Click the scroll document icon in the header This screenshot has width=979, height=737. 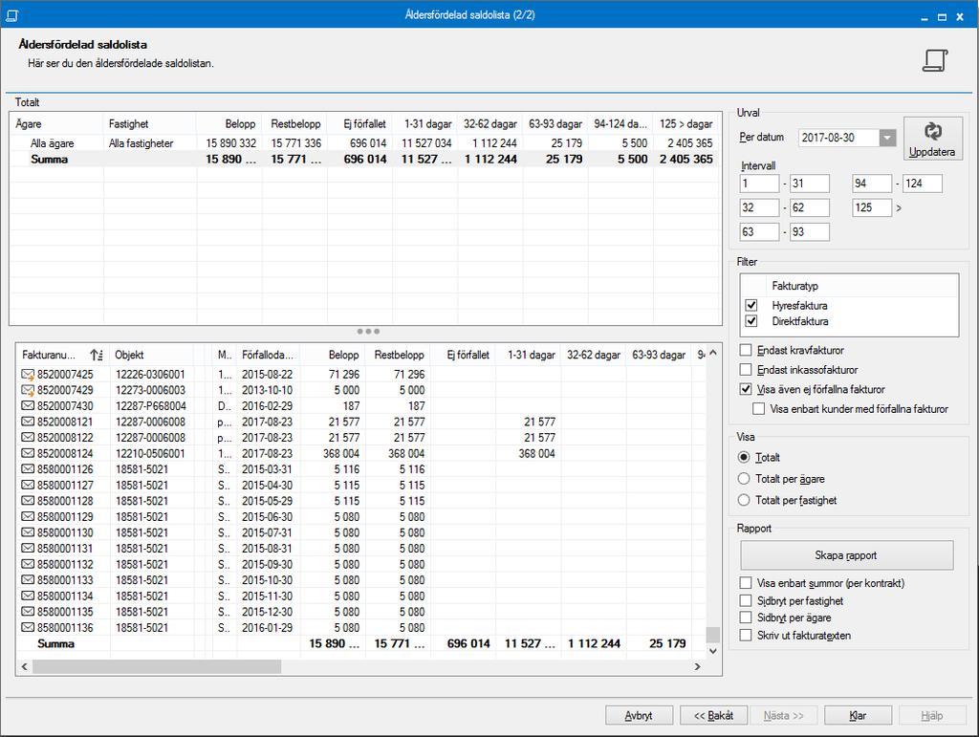[x=935, y=60]
